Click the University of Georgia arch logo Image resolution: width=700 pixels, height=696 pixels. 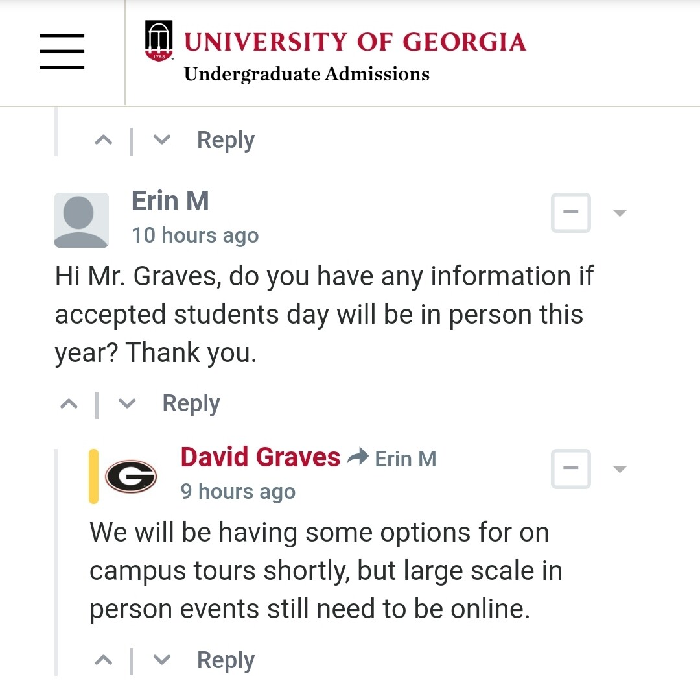click(159, 41)
